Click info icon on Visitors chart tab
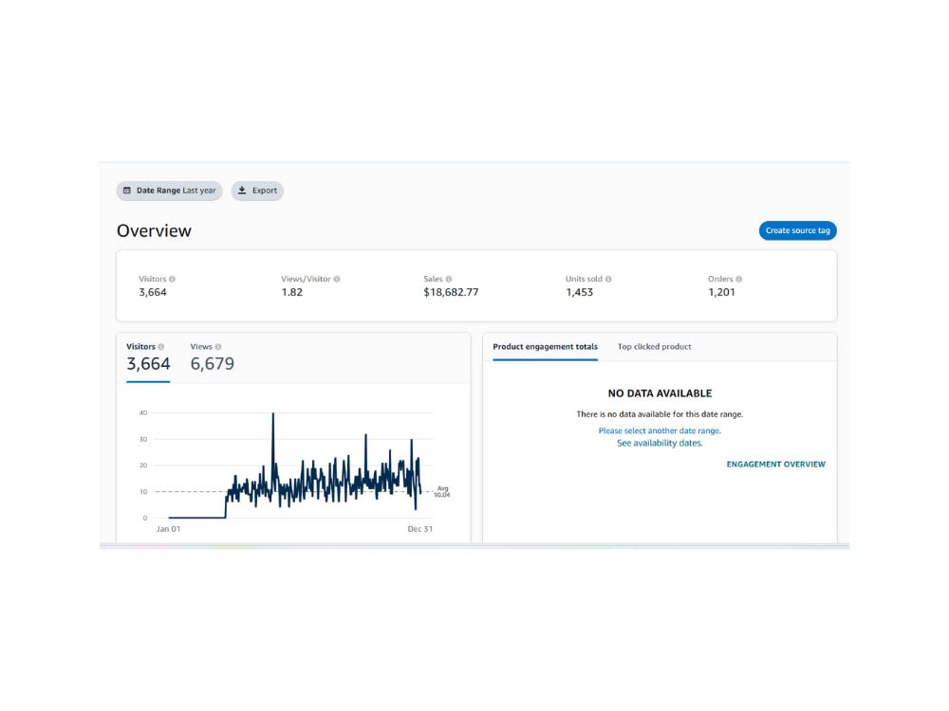This screenshot has width=949, height=711. pos(161,347)
